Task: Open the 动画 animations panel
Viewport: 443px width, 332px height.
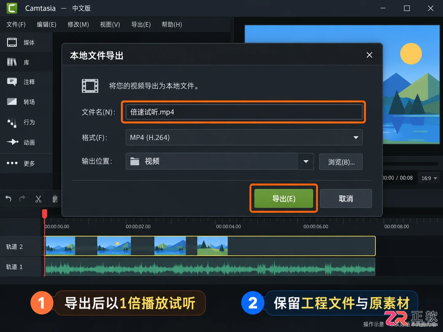Action: [21, 142]
